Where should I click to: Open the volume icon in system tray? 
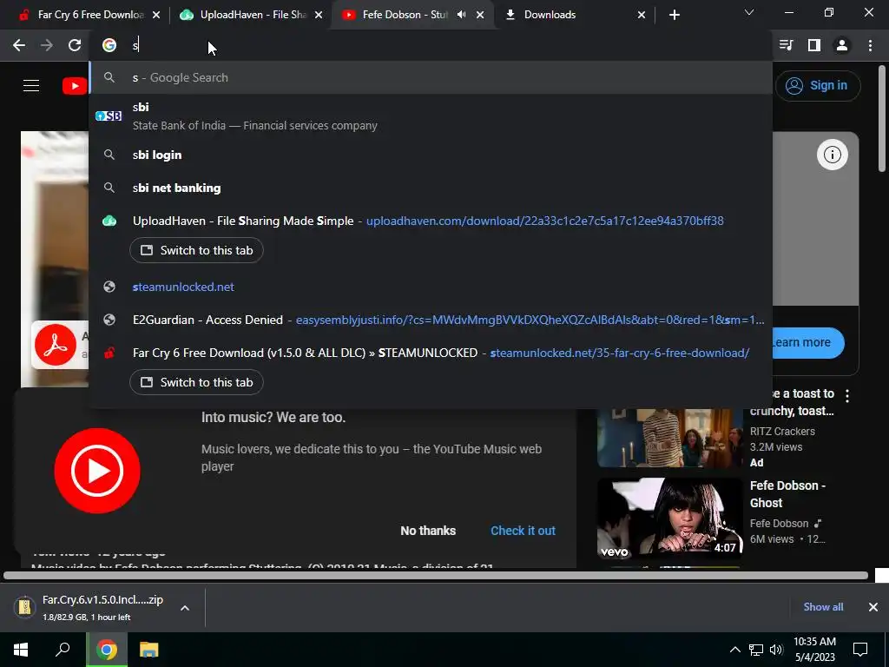pyautogui.click(x=776, y=650)
